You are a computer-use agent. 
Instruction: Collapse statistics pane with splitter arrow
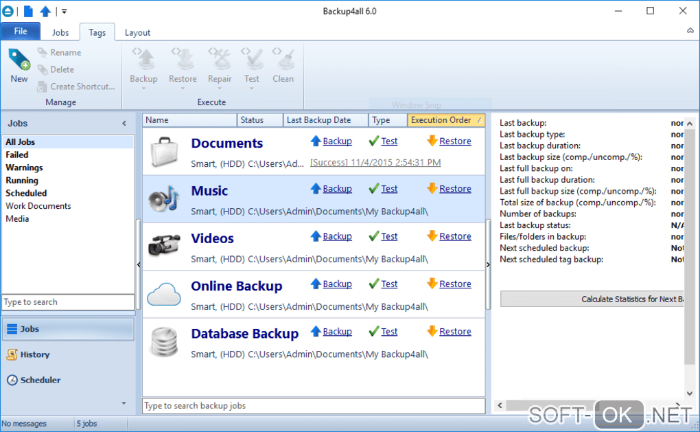click(x=488, y=265)
